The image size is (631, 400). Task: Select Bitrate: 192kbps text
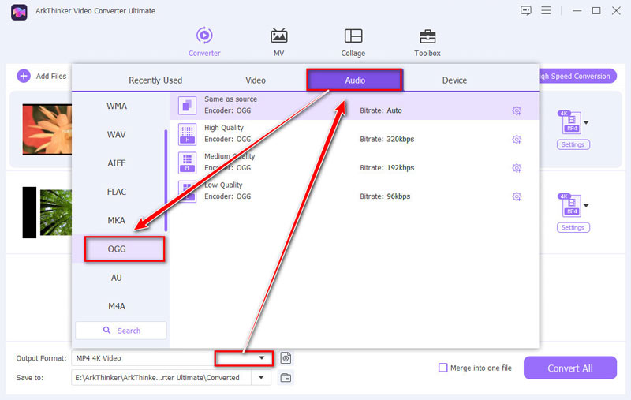(x=386, y=168)
